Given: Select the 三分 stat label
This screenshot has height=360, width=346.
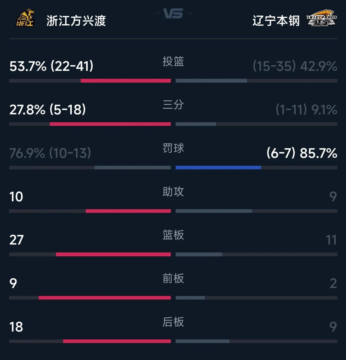Looking at the screenshot, I should (x=173, y=105).
